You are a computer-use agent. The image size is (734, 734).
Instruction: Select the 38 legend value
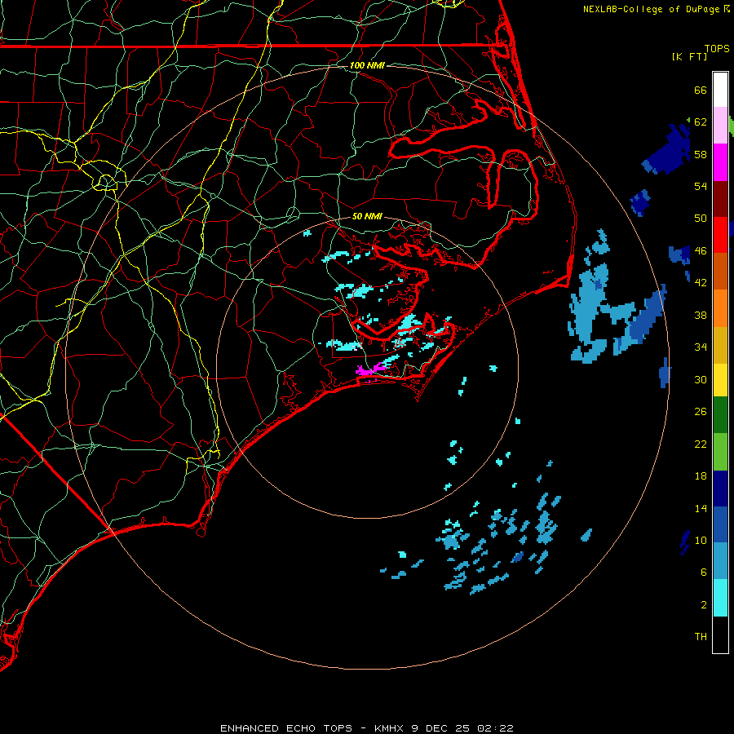click(x=701, y=316)
